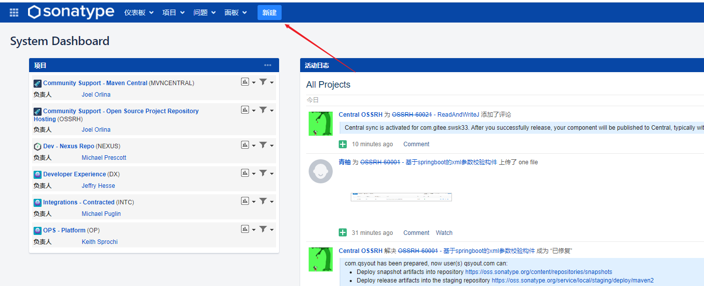
Task: Open Joel Orlina profile under OSSRH project
Action: tap(96, 130)
